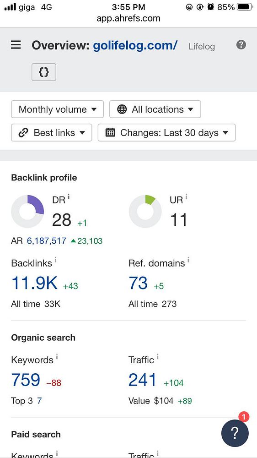Screen dimensions: 257x458
Task: Open the 241 organic traffic report
Action: [142, 380]
